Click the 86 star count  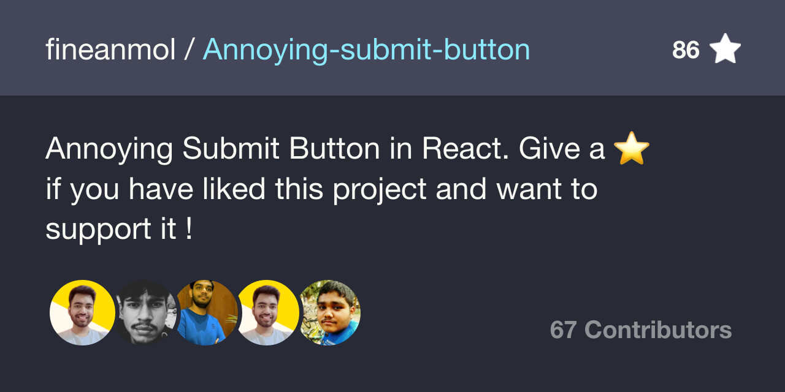(x=686, y=50)
